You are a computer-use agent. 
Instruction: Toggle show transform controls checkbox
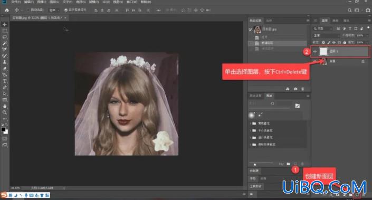coord(66,10)
